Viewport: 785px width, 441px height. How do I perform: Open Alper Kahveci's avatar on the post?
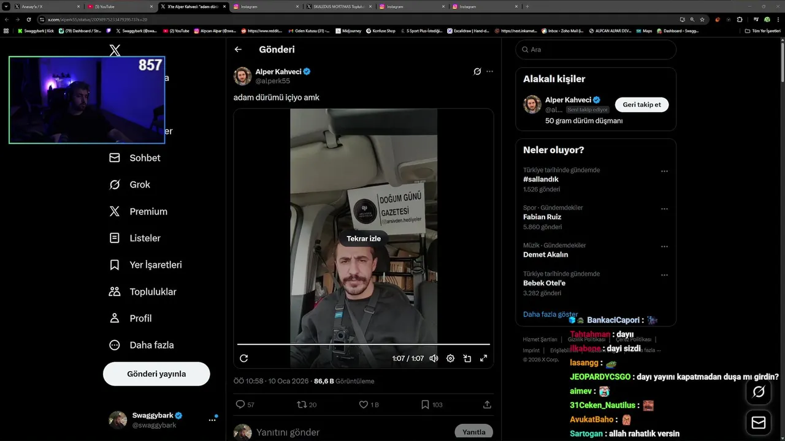242,76
